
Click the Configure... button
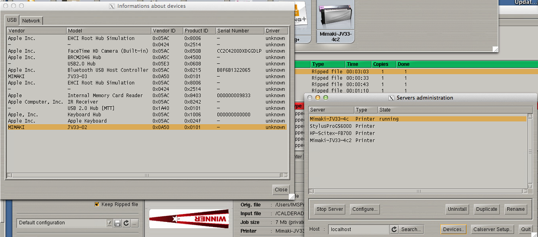(365, 209)
